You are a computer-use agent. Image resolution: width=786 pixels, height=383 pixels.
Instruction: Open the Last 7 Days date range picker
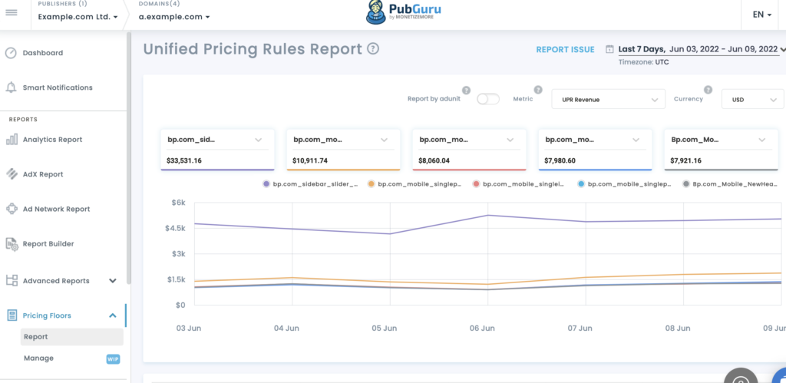[x=697, y=49]
